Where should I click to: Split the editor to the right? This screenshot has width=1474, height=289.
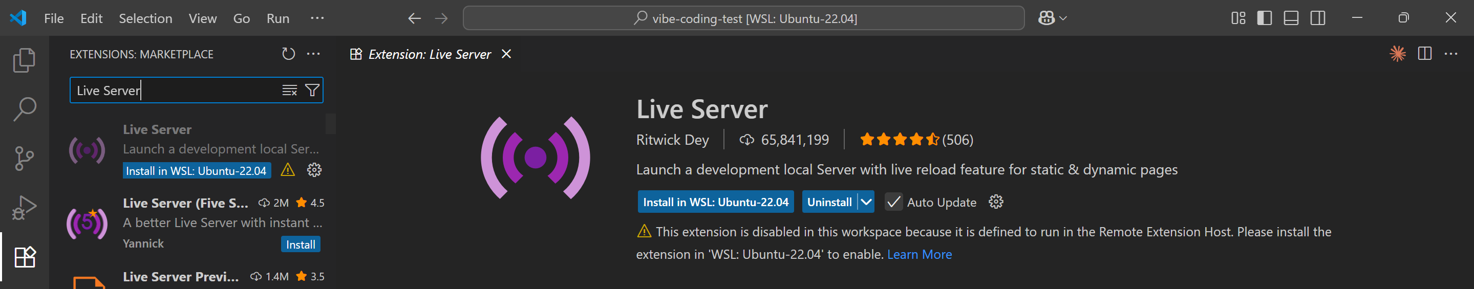point(1425,54)
